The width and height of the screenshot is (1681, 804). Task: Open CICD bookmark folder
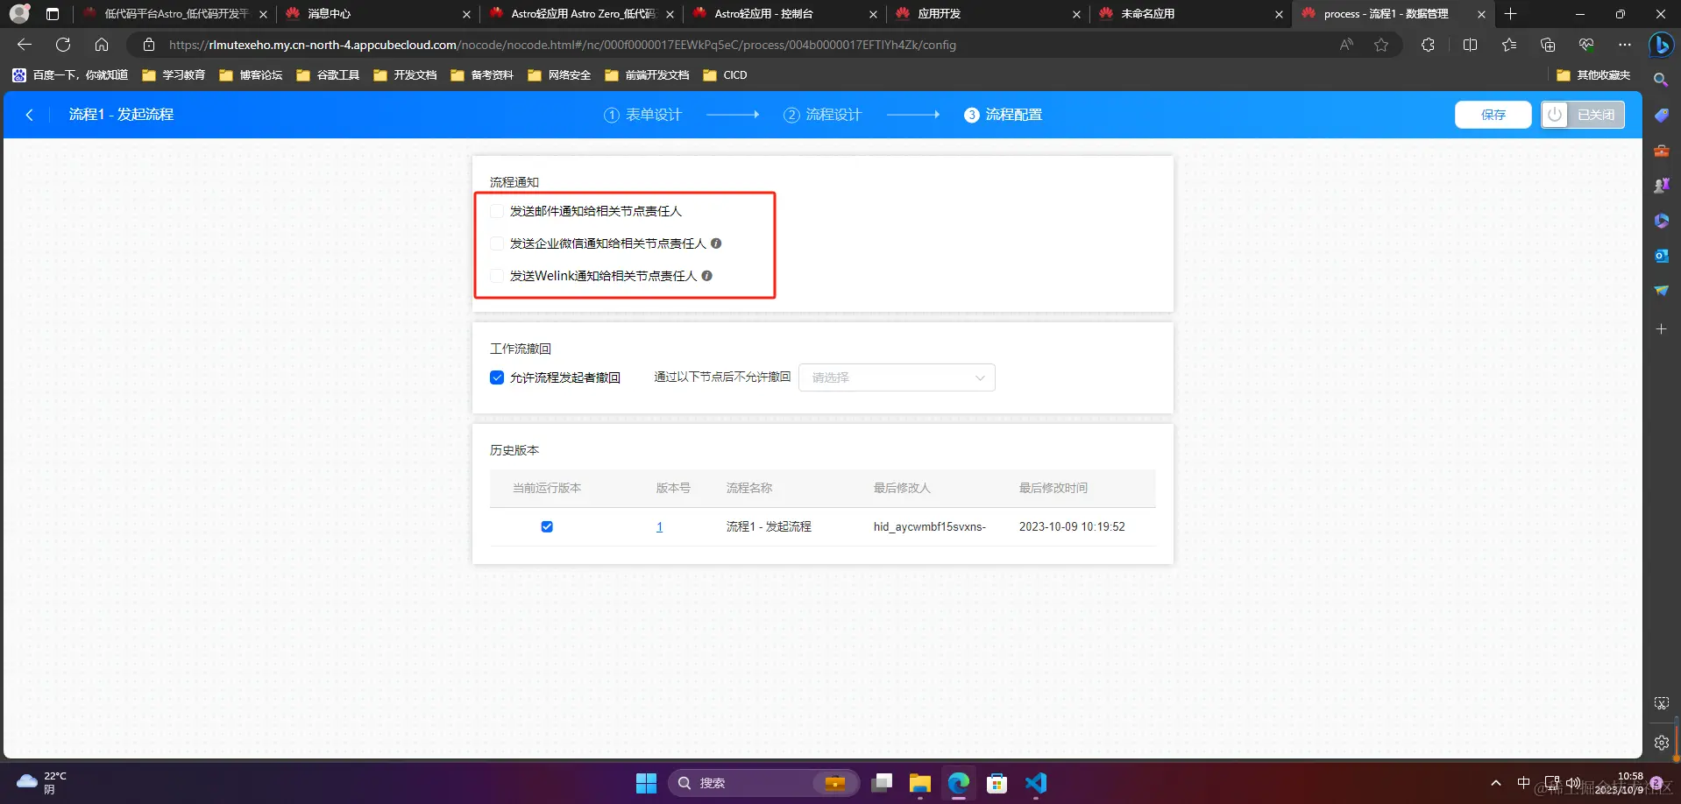tap(725, 75)
